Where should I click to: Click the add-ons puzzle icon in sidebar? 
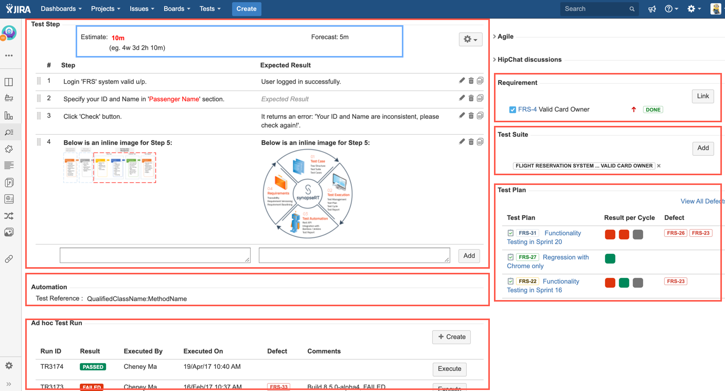coord(9,149)
